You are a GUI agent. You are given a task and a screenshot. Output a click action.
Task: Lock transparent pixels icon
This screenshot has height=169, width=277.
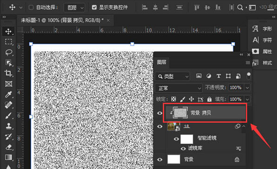click(174, 99)
